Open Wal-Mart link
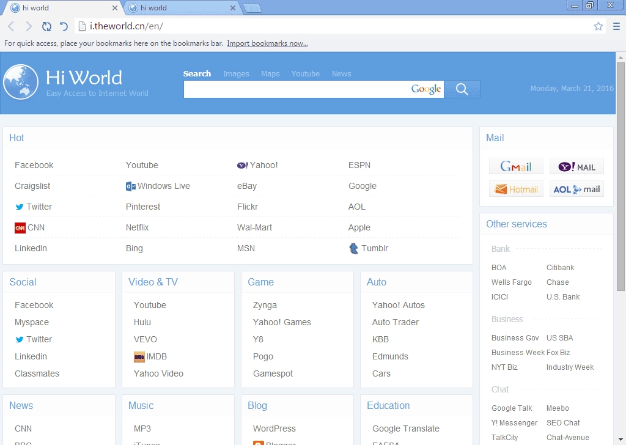This screenshot has width=626, height=445. (254, 227)
